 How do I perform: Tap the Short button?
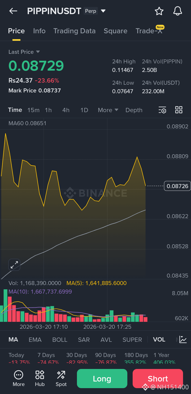[x=158, y=379]
